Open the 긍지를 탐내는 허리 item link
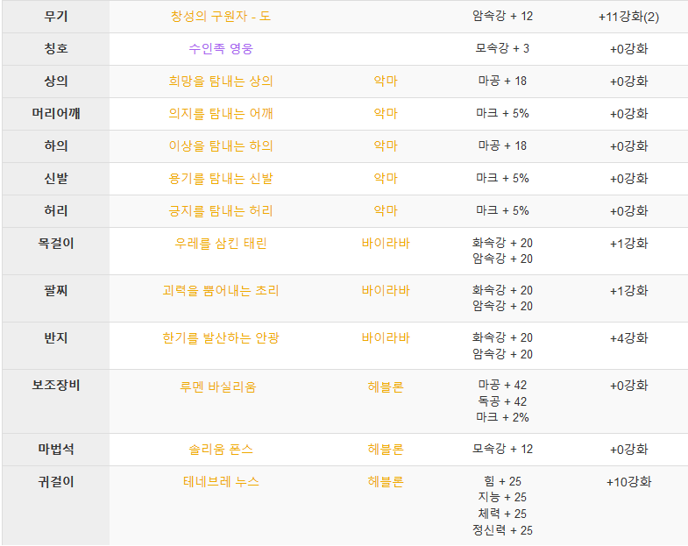Image resolution: width=688 pixels, height=546 pixels. point(221,211)
